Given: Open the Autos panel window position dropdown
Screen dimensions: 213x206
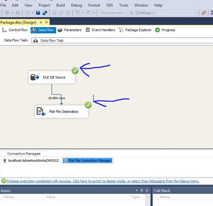Looking at the screenshot, I should click(x=137, y=191).
